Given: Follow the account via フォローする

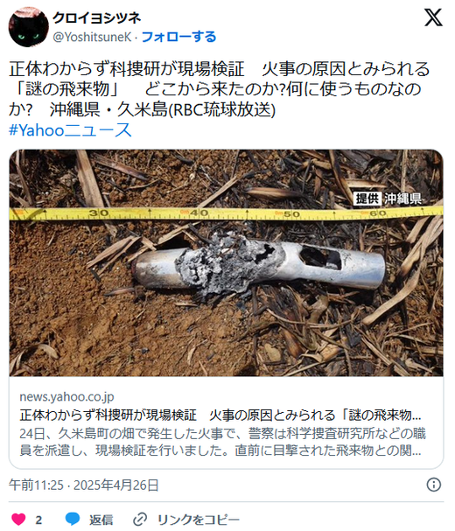Looking at the screenshot, I should [178, 37].
